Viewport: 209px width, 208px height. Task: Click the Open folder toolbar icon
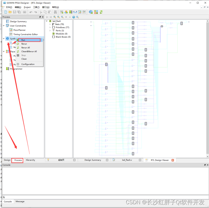(10, 12)
